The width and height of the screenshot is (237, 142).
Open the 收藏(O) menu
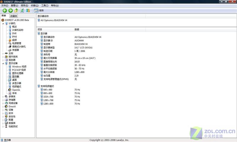(35, 6)
